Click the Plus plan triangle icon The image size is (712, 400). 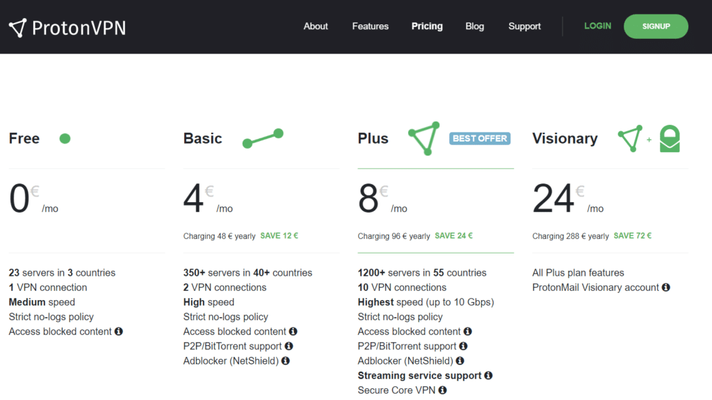point(424,138)
